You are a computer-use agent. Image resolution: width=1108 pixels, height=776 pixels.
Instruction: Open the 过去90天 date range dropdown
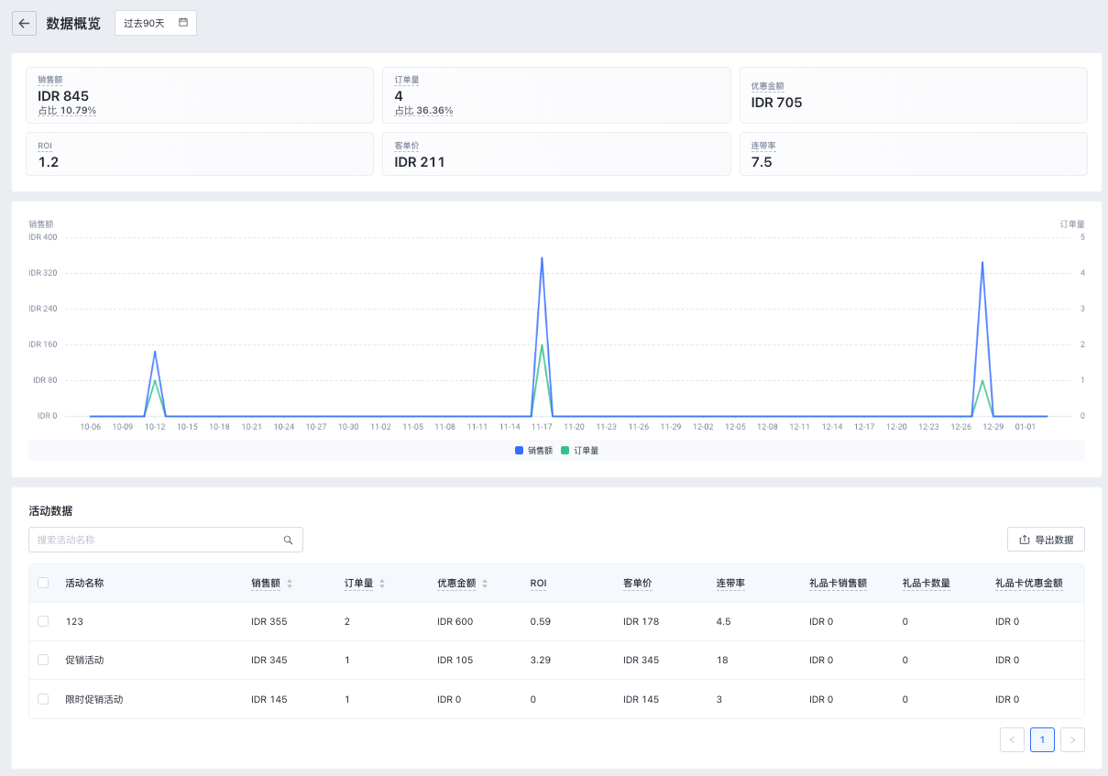click(145, 23)
